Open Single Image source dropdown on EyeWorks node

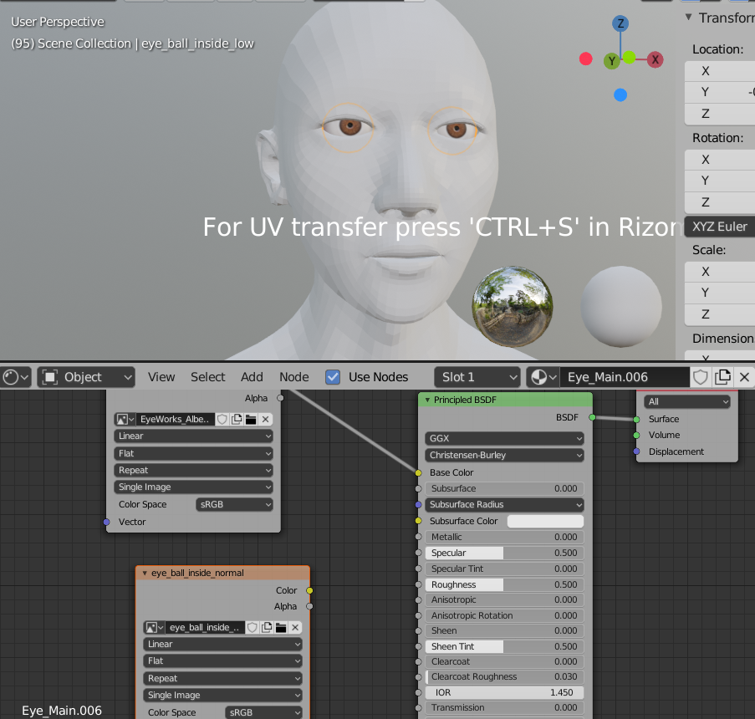pos(194,487)
